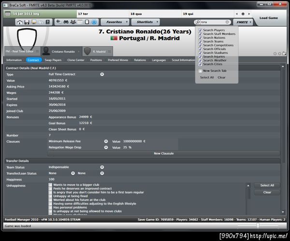Viewport: 290px width, 241px height.
Task: Click the New Clausule button
Action: (x=164, y=153)
